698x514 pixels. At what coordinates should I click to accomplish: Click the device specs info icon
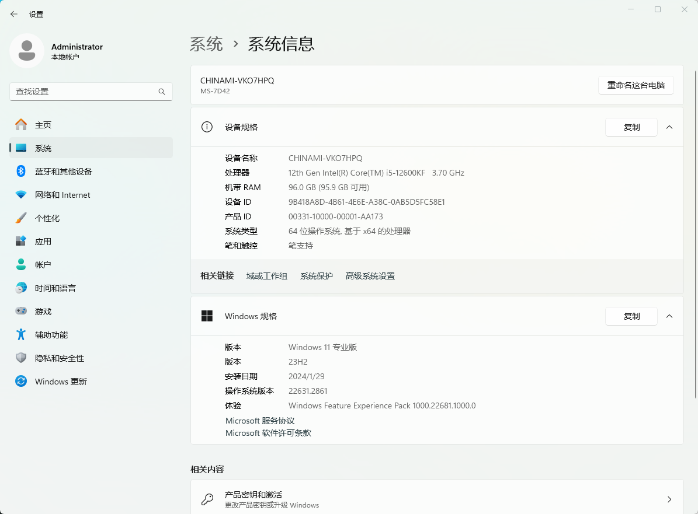coord(207,127)
